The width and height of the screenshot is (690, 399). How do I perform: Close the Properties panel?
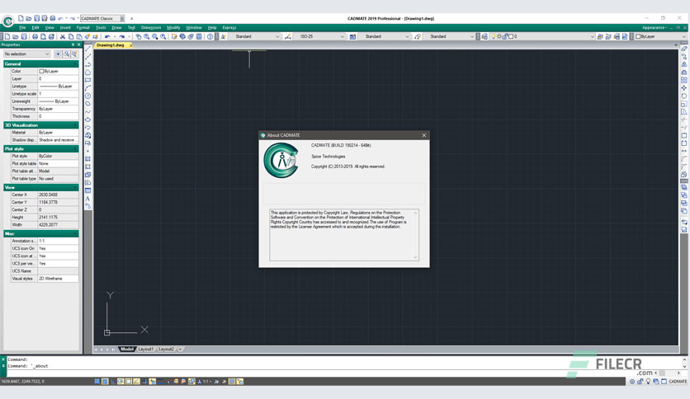point(79,45)
